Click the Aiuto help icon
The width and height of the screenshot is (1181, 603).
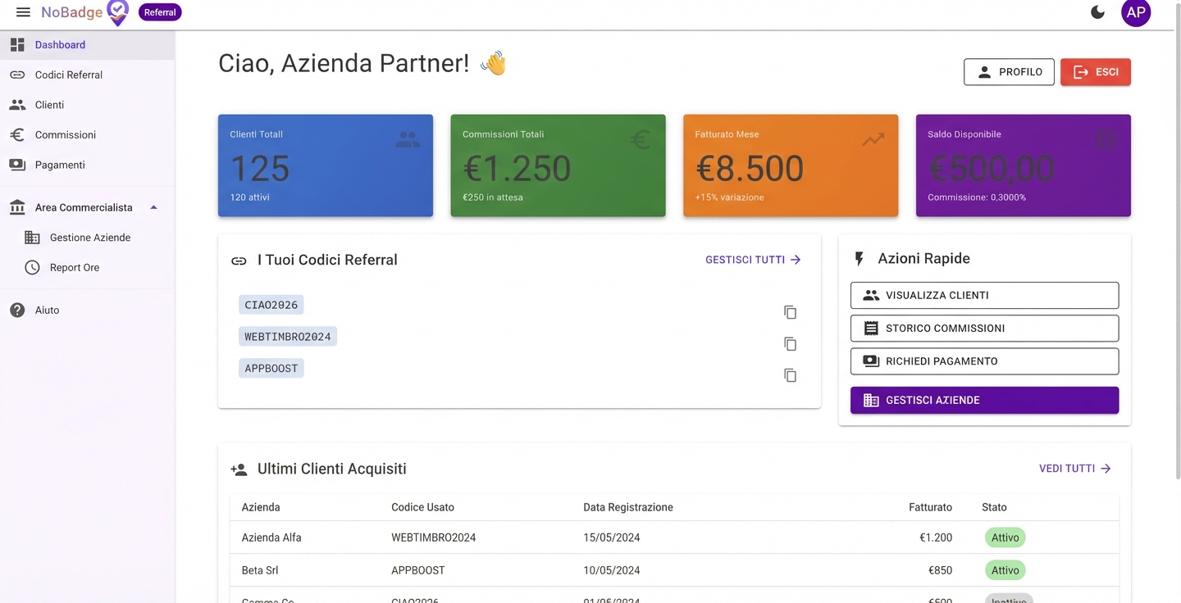tap(16, 310)
